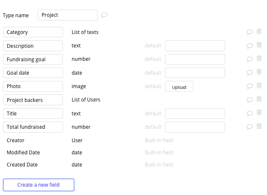
Task: Delete the Category field with trash icon
Action: point(259,31)
